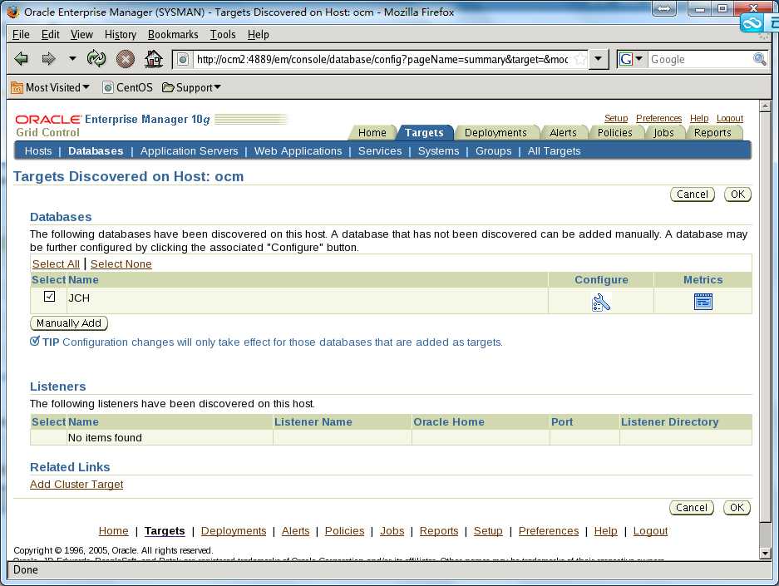This screenshot has width=779, height=586.
Task: Switch to the Alerts tab
Action: (563, 133)
